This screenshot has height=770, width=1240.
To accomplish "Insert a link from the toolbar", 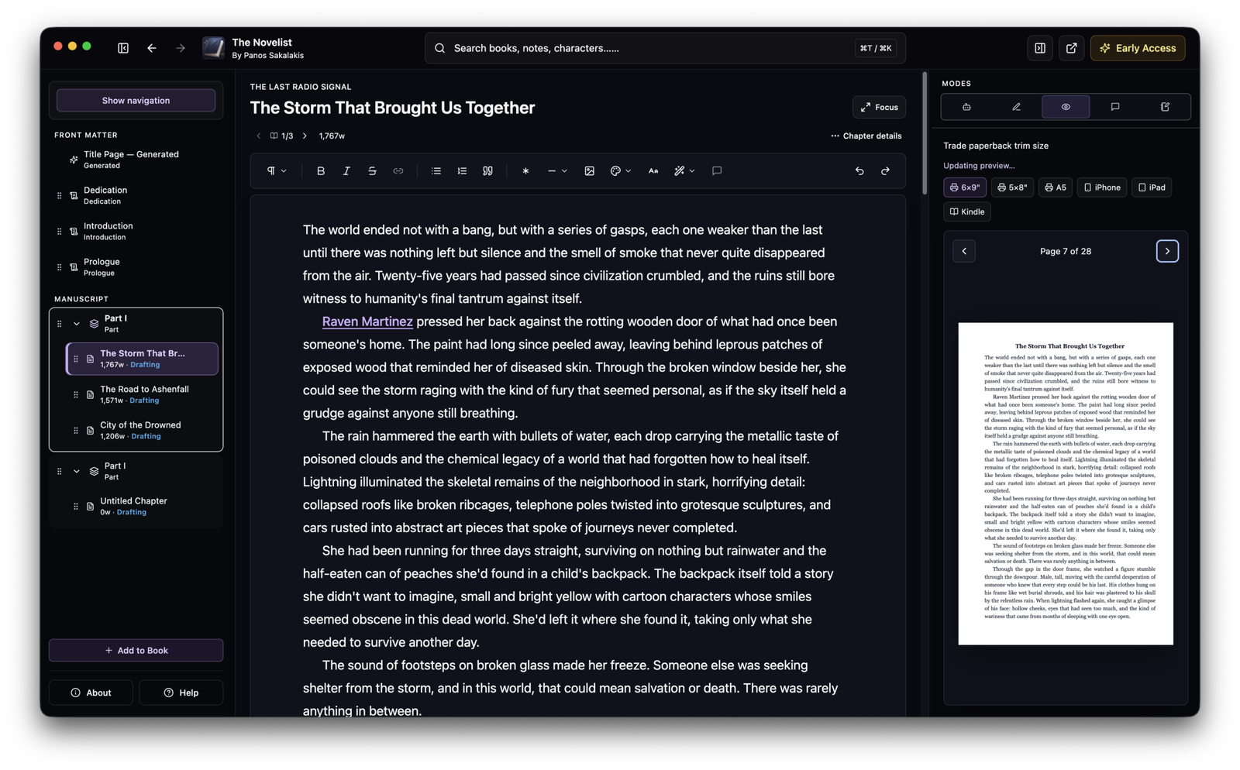I will 398,171.
